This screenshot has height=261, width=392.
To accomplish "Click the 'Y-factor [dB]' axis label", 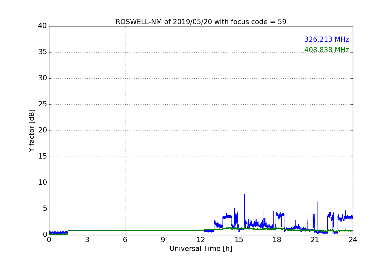I will point(32,130).
